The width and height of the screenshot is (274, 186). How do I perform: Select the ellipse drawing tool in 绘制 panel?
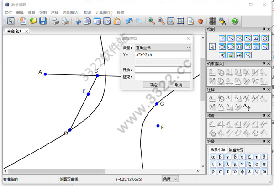click(221, 46)
